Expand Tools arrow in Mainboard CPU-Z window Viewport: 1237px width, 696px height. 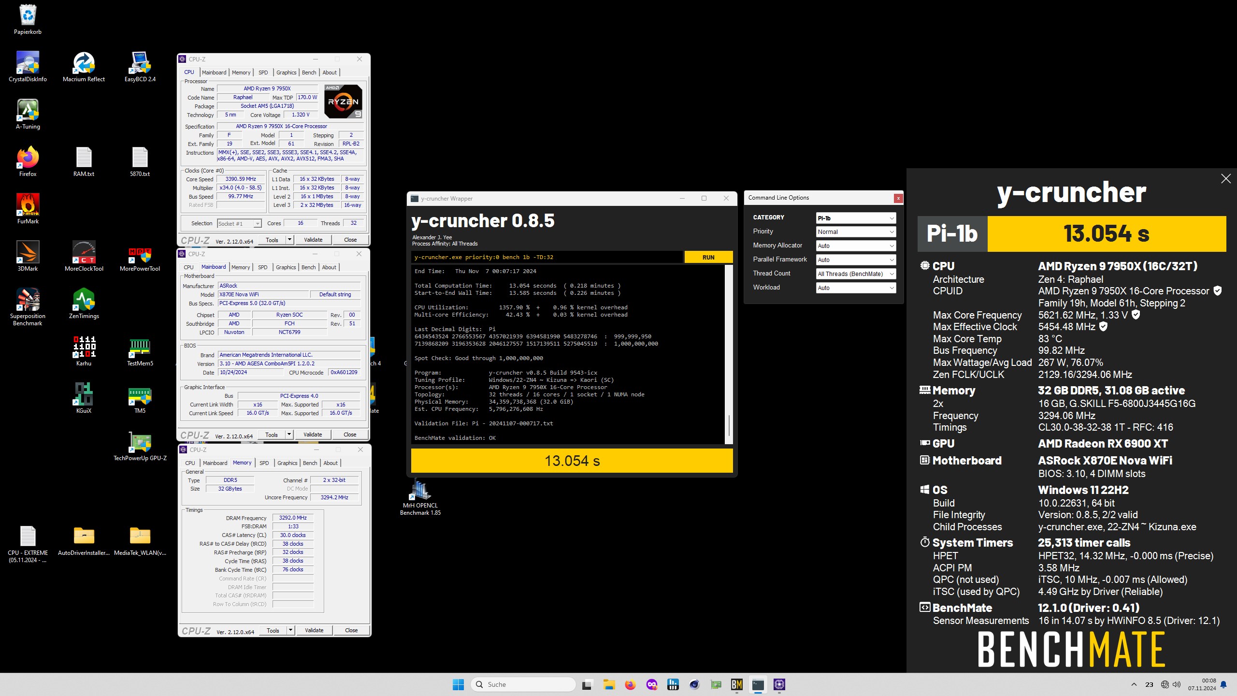pos(289,435)
